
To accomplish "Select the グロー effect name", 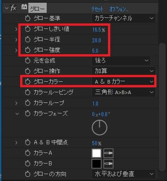I will click(x=38, y=8).
